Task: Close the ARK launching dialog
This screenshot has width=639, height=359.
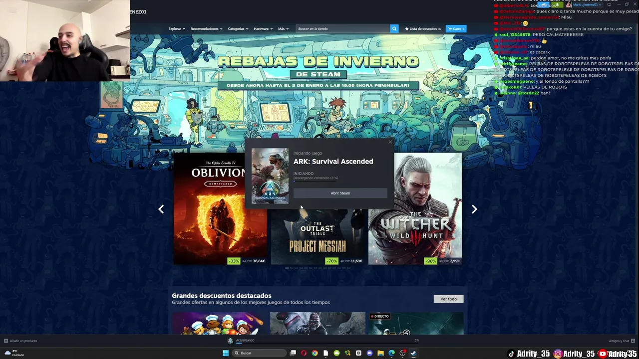Action: (x=390, y=142)
